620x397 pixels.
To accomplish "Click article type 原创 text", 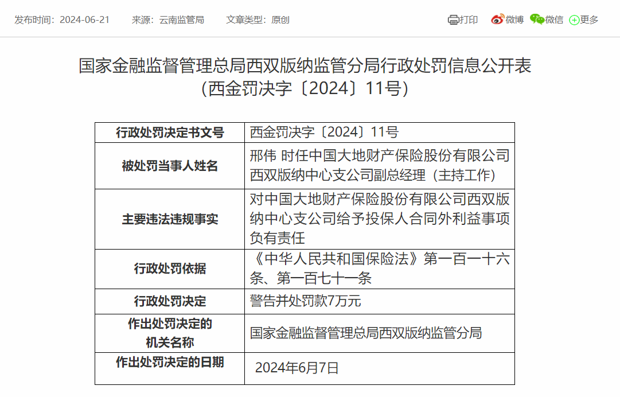I will click(x=280, y=20).
